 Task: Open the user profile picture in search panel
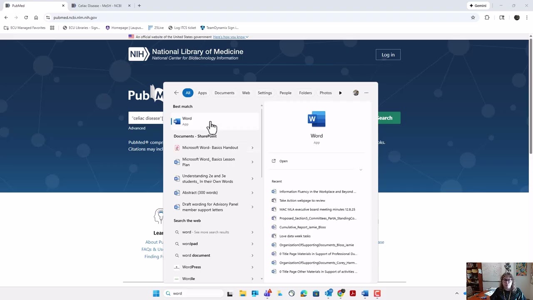(x=356, y=93)
